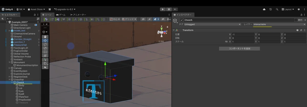Open Transform component help
The height and width of the screenshot is (107, 307).
[x=298, y=30]
